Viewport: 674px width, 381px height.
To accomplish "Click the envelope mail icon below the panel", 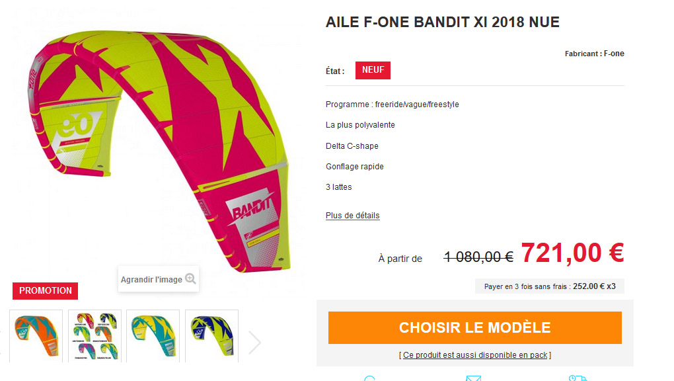I will (x=473, y=378).
